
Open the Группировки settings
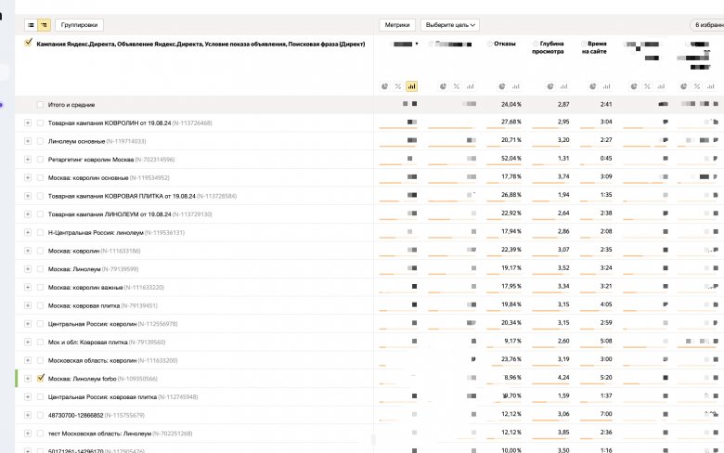[79, 25]
